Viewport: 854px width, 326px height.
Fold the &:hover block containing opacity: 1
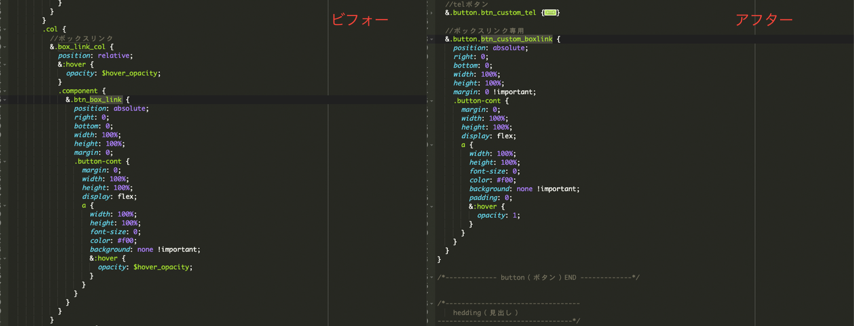tap(432, 207)
